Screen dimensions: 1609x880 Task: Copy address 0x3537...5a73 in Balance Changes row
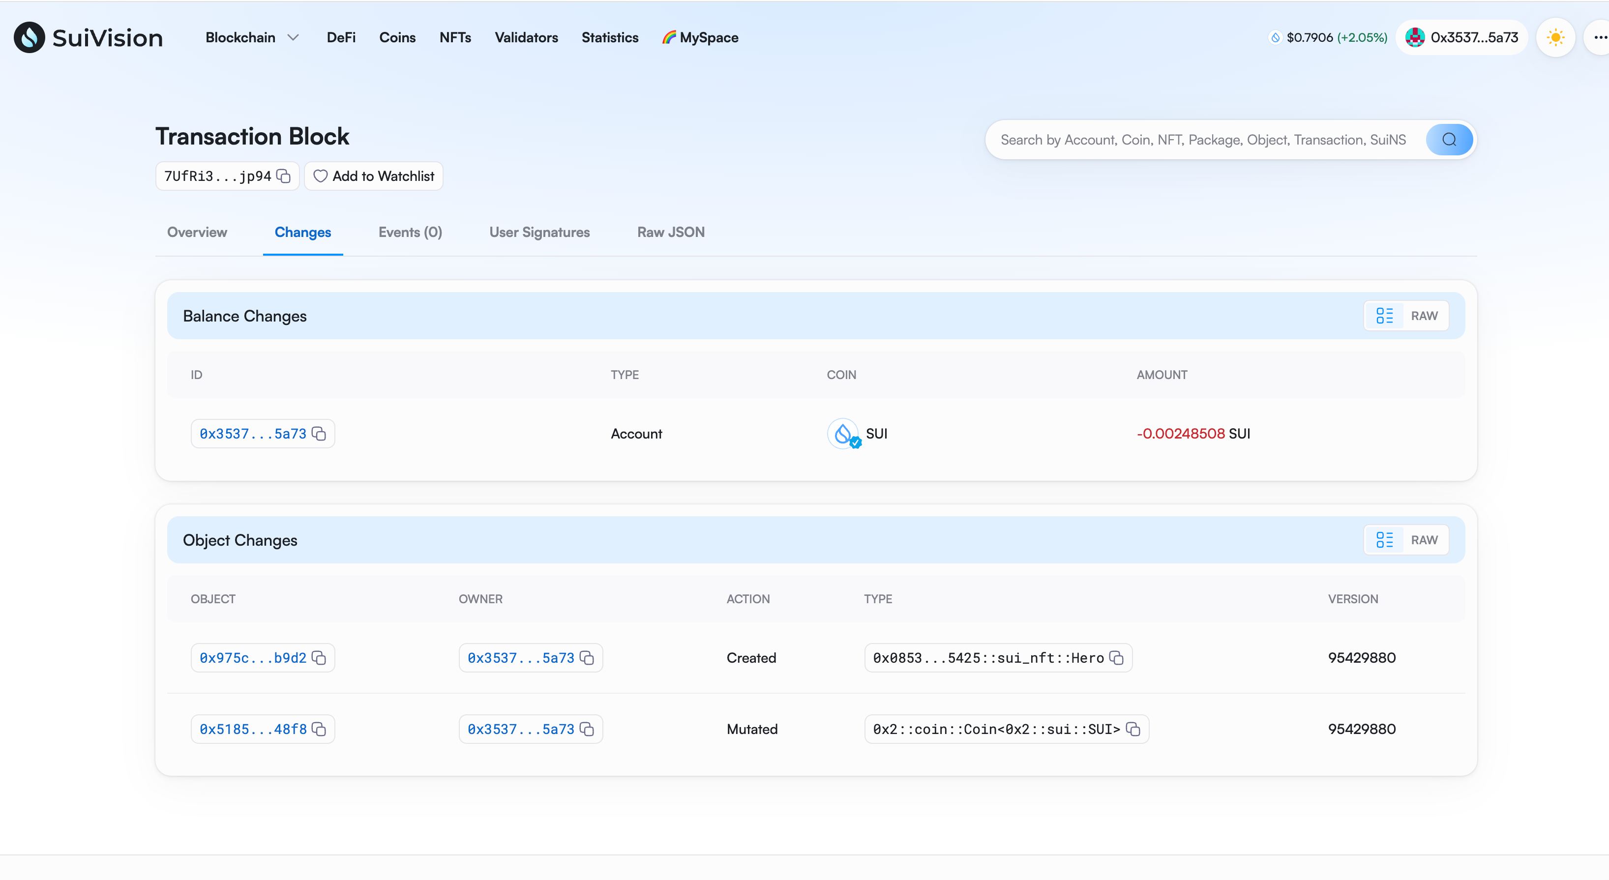click(x=319, y=434)
